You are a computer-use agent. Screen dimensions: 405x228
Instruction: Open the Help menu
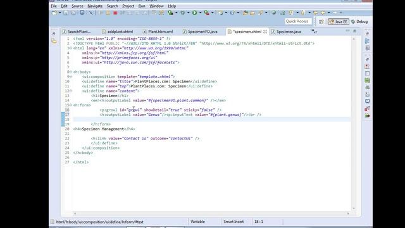click(x=171, y=6)
